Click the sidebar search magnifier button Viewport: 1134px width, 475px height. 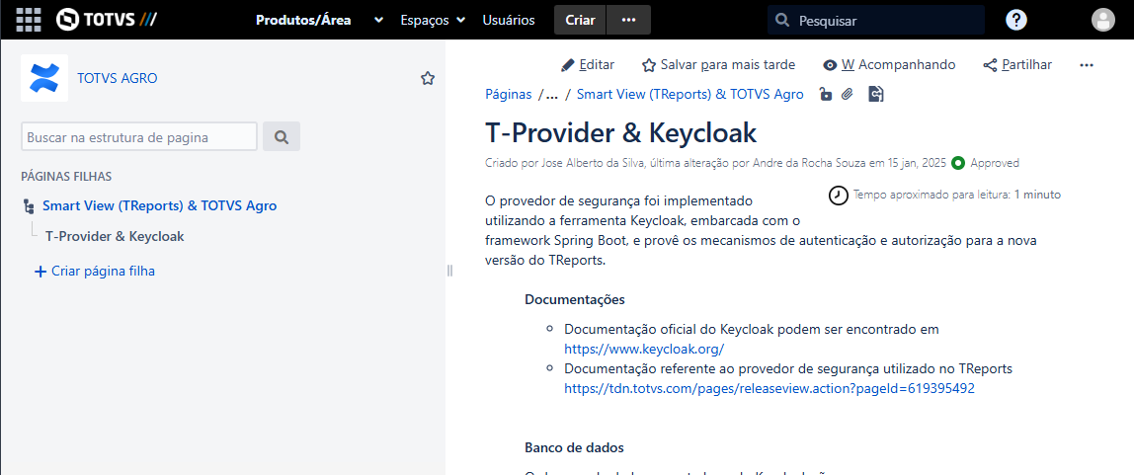[282, 136]
